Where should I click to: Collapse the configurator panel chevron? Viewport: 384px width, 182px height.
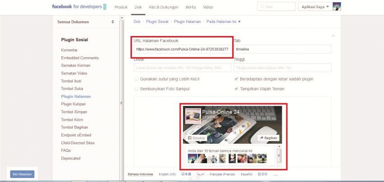(333, 36)
